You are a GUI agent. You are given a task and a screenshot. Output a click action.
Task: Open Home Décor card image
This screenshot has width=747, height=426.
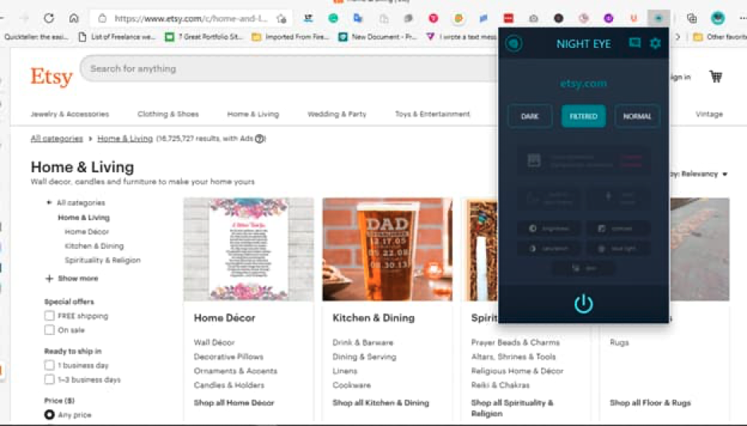click(249, 250)
